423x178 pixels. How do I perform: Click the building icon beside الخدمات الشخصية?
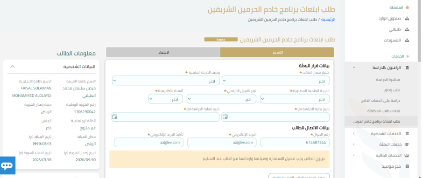point(407,134)
